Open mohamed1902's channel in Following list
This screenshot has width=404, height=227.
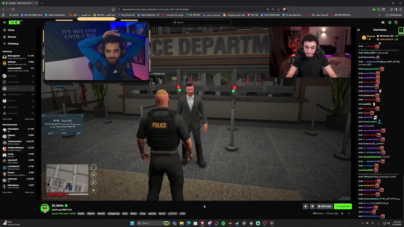click(x=18, y=69)
